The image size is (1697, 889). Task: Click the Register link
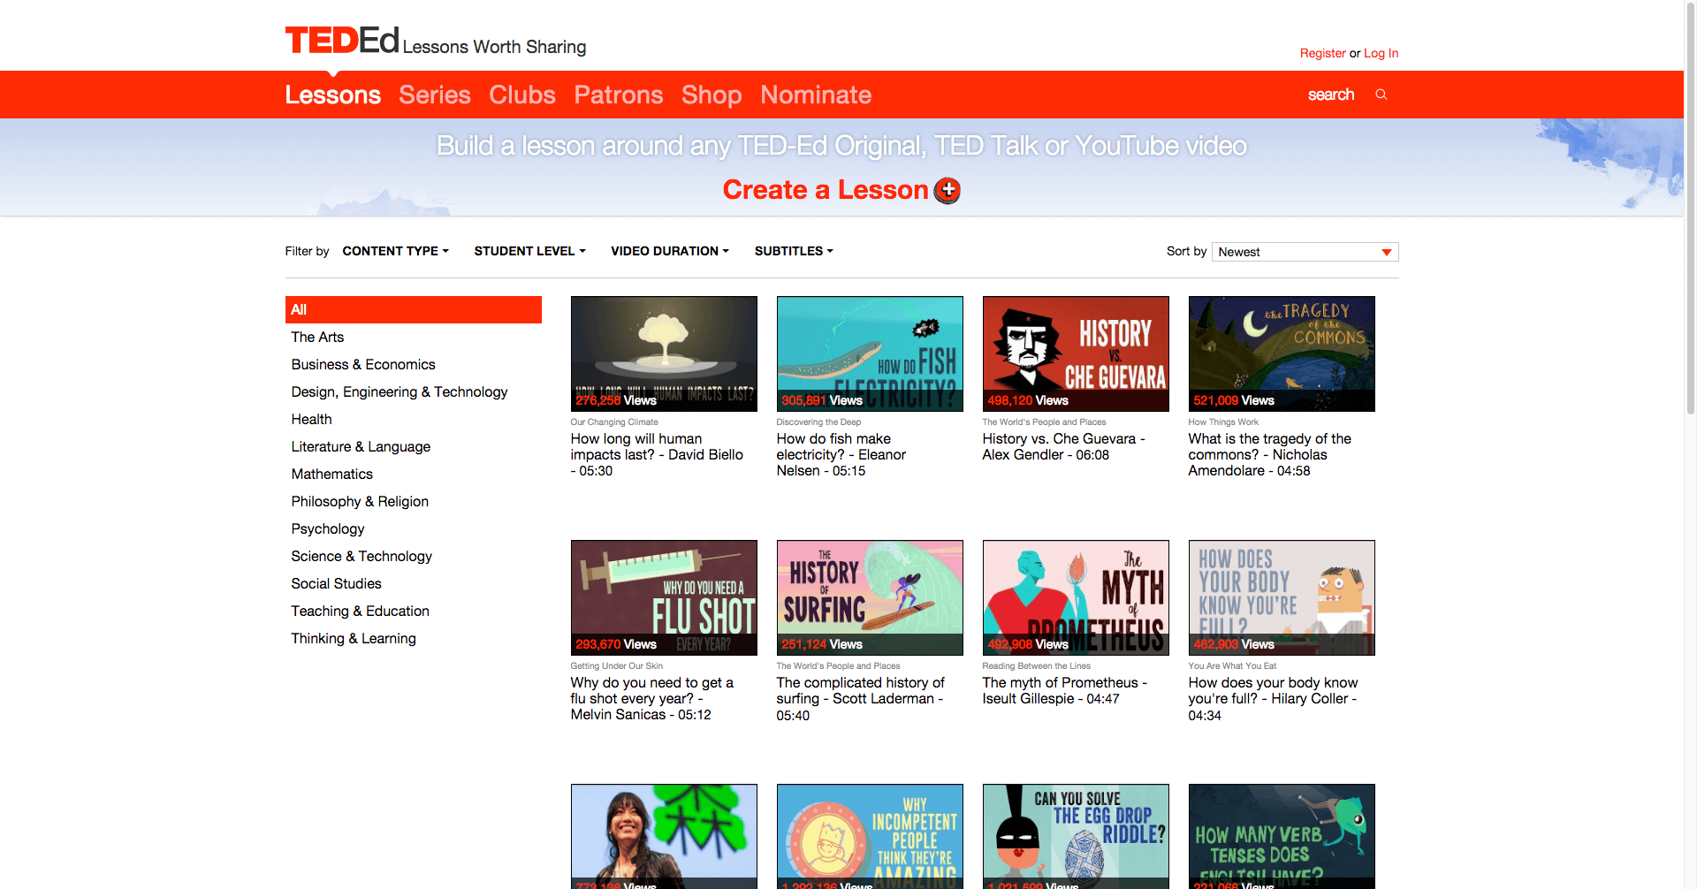tap(1322, 53)
